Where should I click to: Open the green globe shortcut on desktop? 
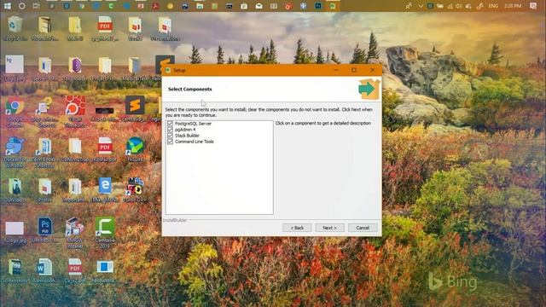[x=135, y=149]
